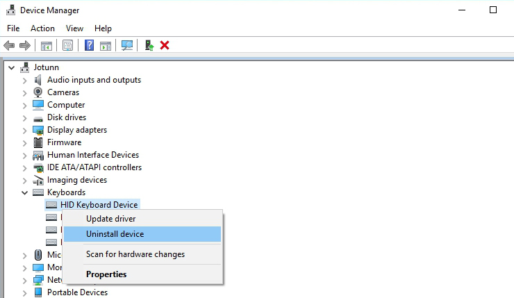The width and height of the screenshot is (514, 298).
Task: Collapse the Jotunn root node
Action: [x=11, y=67]
